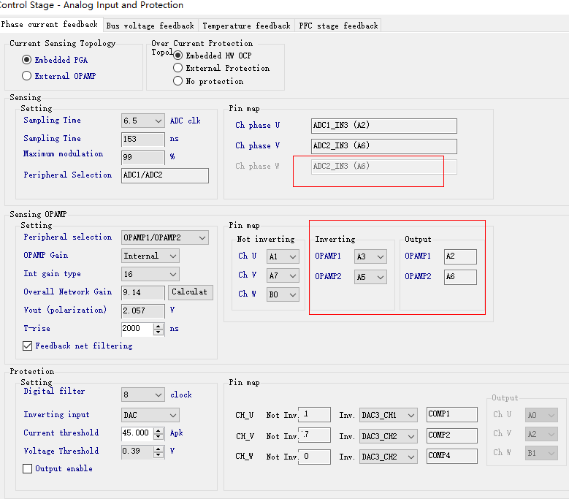The image size is (569, 499).
Task: Click Ch phase V pin field
Action: (383, 146)
